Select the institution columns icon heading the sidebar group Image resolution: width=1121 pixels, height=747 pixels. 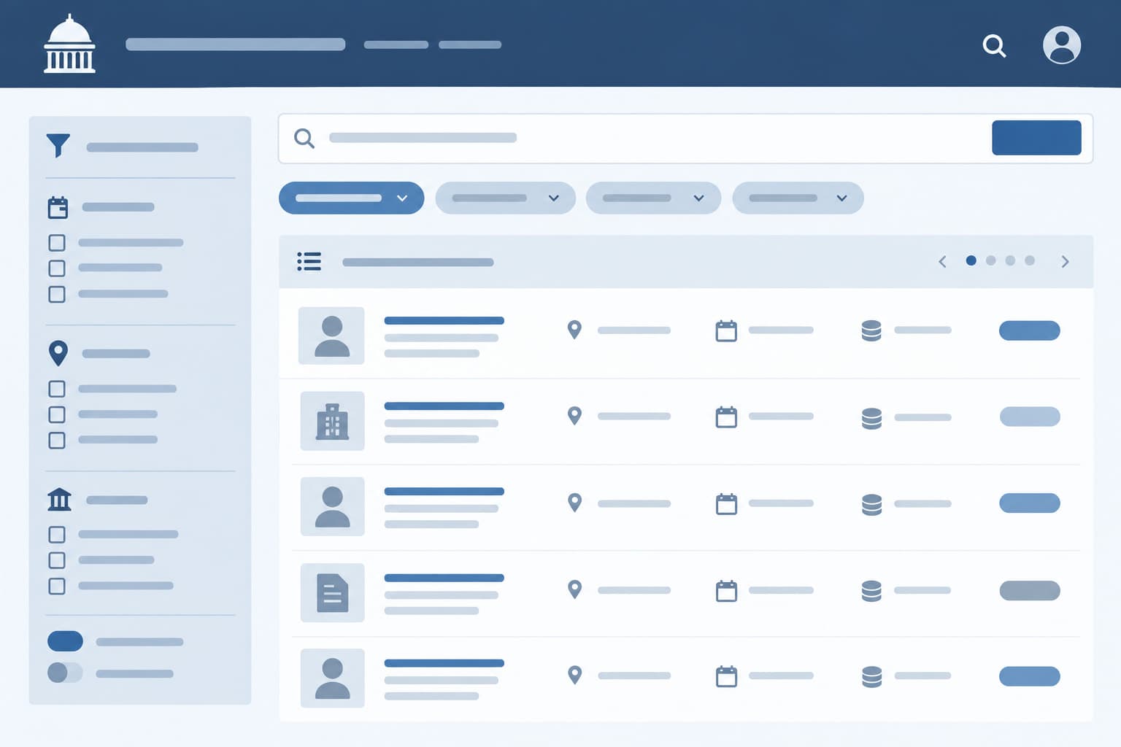pos(59,500)
